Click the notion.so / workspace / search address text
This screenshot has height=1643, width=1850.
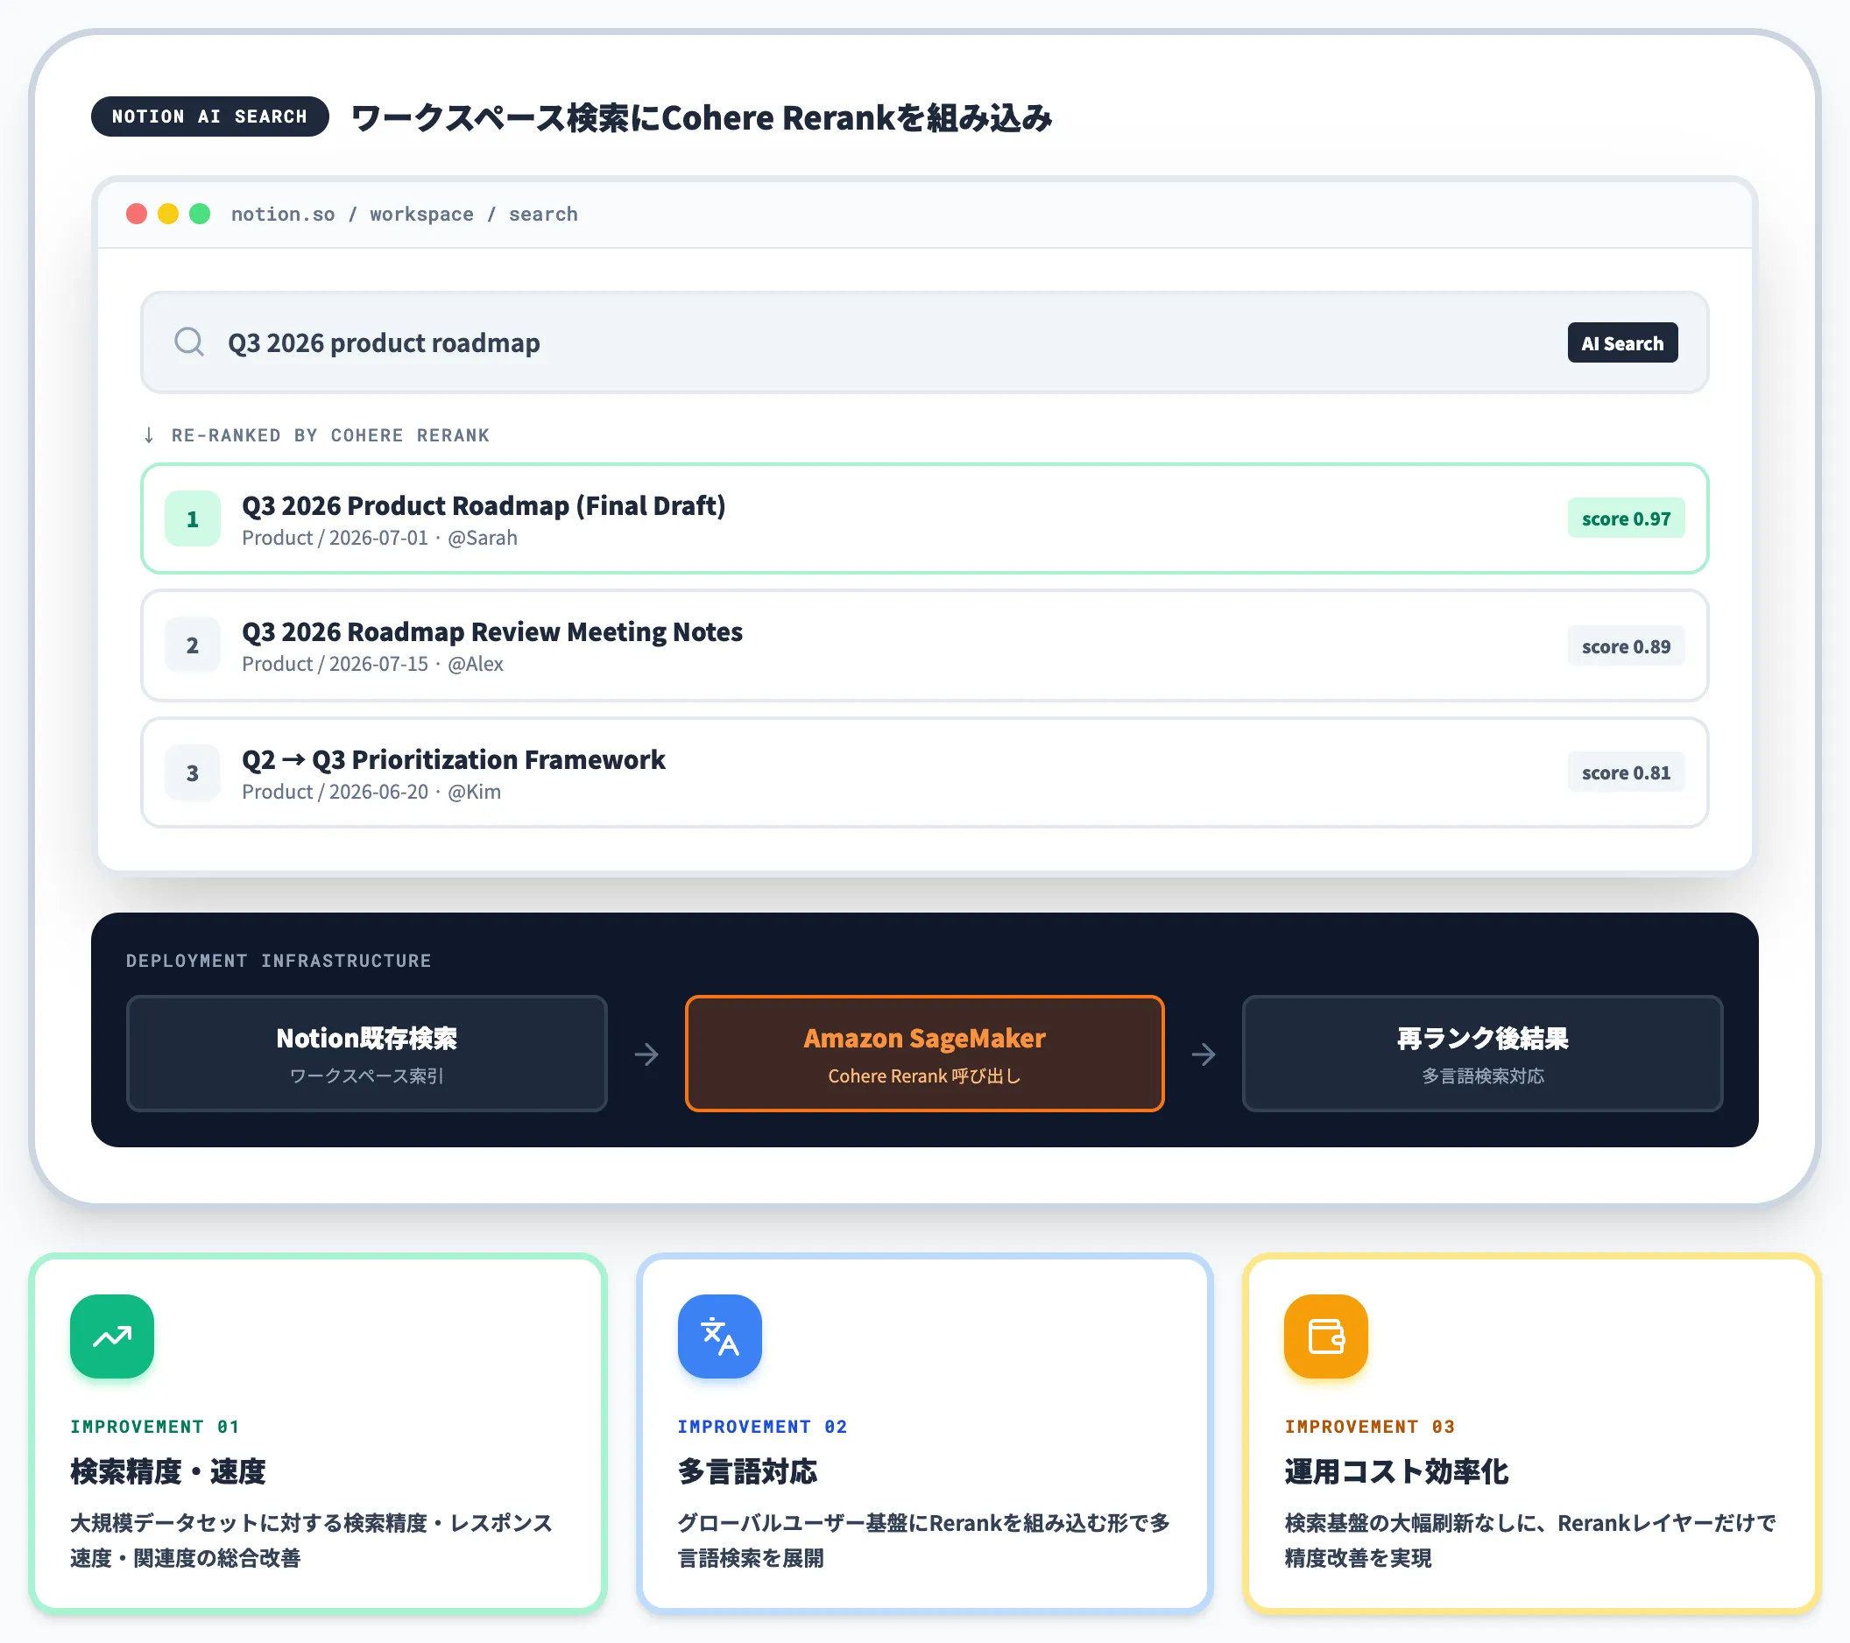click(405, 215)
